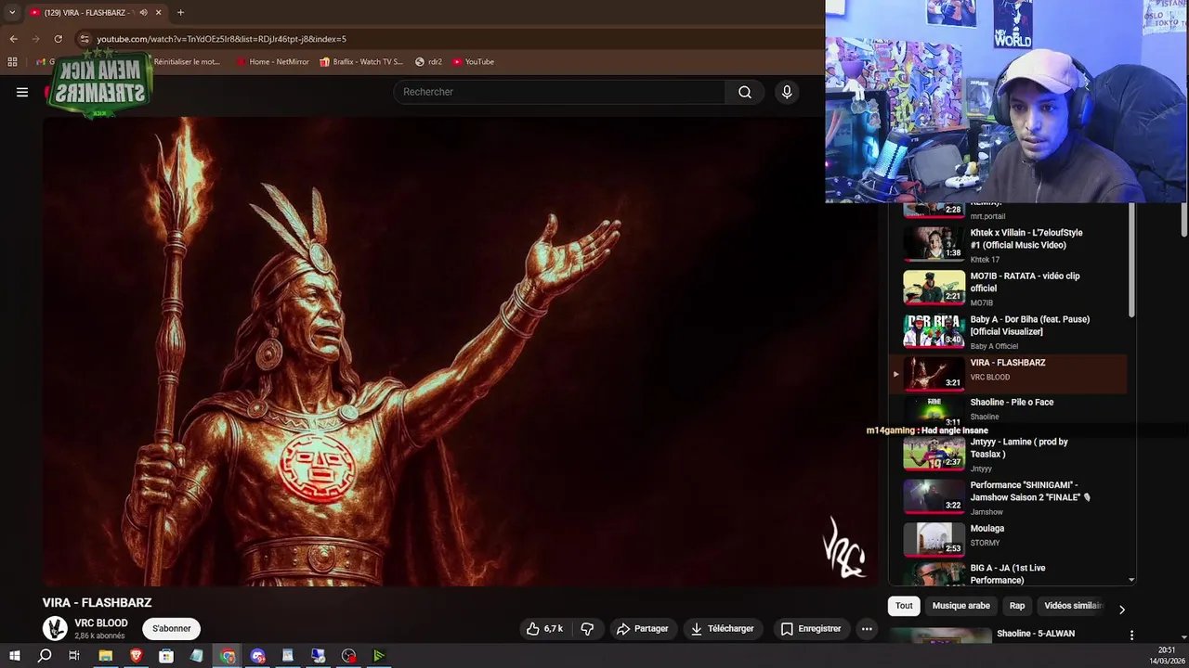Open BIG A - JA (1st Live Performance)
Image resolution: width=1189 pixels, height=668 pixels.
[1008, 573]
